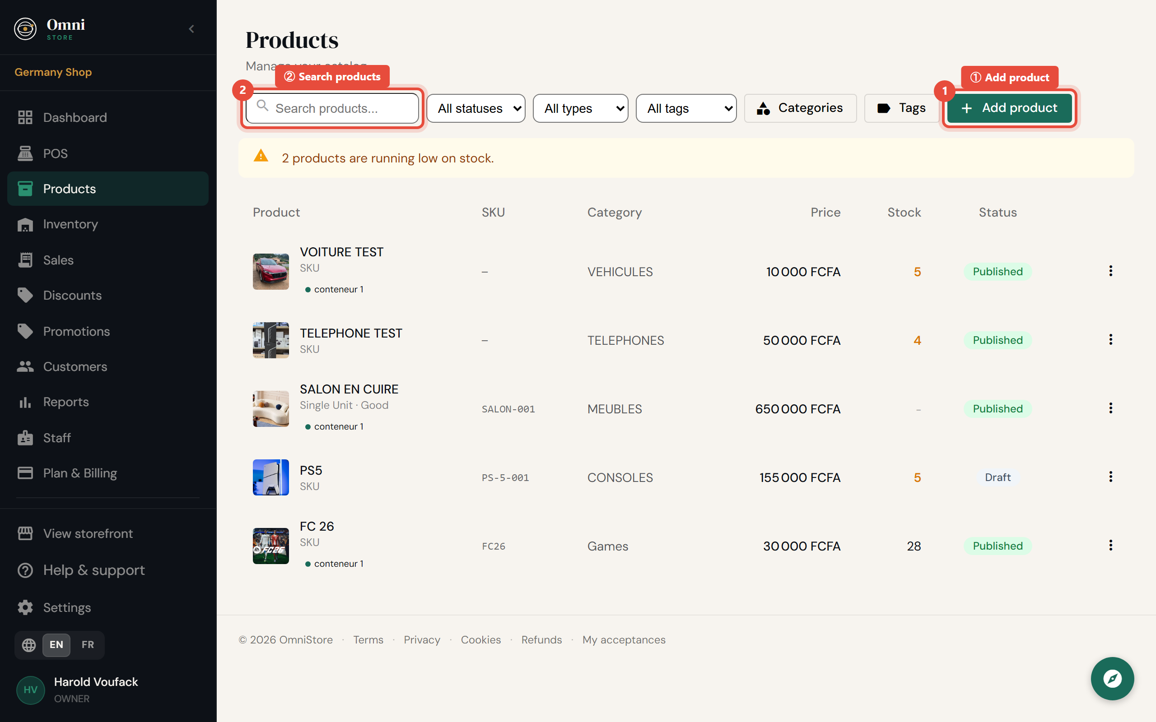Click the TELEPHONE TEST product thumbnail
This screenshot has width=1156, height=722.
[x=271, y=340]
